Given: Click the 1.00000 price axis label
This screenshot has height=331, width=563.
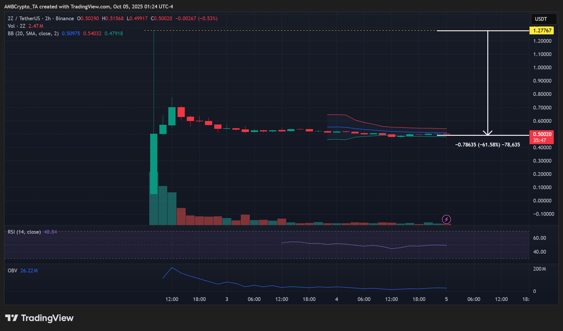Looking at the screenshot, I should pos(542,68).
